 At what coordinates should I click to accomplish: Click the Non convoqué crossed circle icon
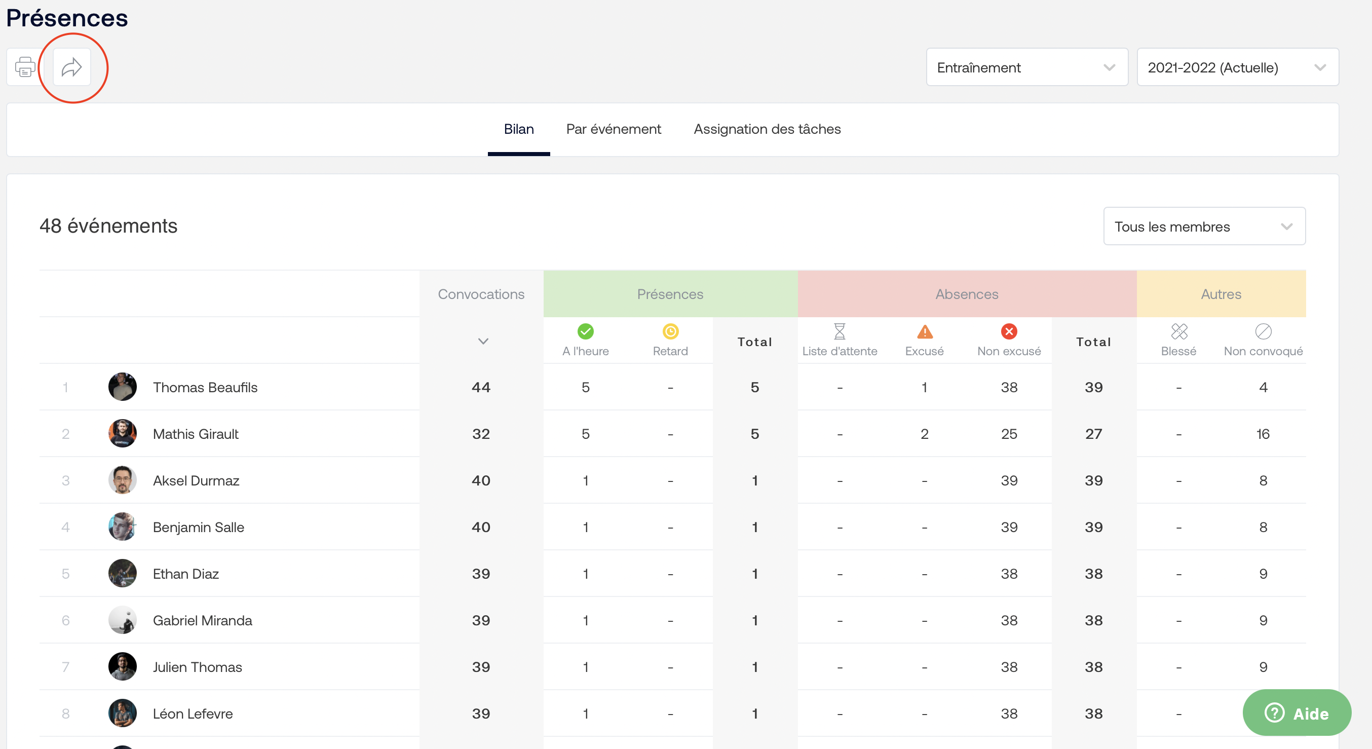click(x=1263, y=331)
